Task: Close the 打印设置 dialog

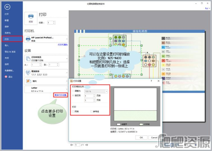Action: pyautogui.click(x=158, y=81)
